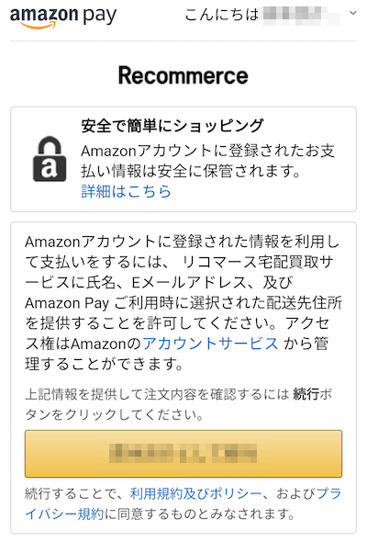Click the permission paragraph about リコマース宅配買取サービス
Viewport: 367px width, 542px height.
(x=183, y=302)
